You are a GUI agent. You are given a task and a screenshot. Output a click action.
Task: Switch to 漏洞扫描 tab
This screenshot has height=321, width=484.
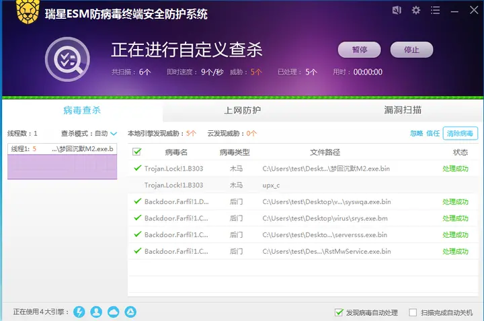403,110
